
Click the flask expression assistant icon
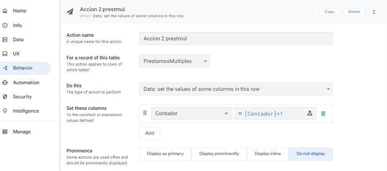click(309, 113)
